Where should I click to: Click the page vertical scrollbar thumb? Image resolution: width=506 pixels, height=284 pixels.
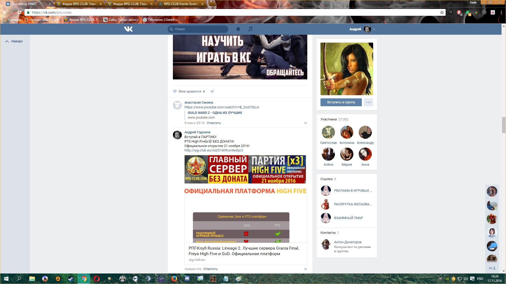click(x=504, y=125)
